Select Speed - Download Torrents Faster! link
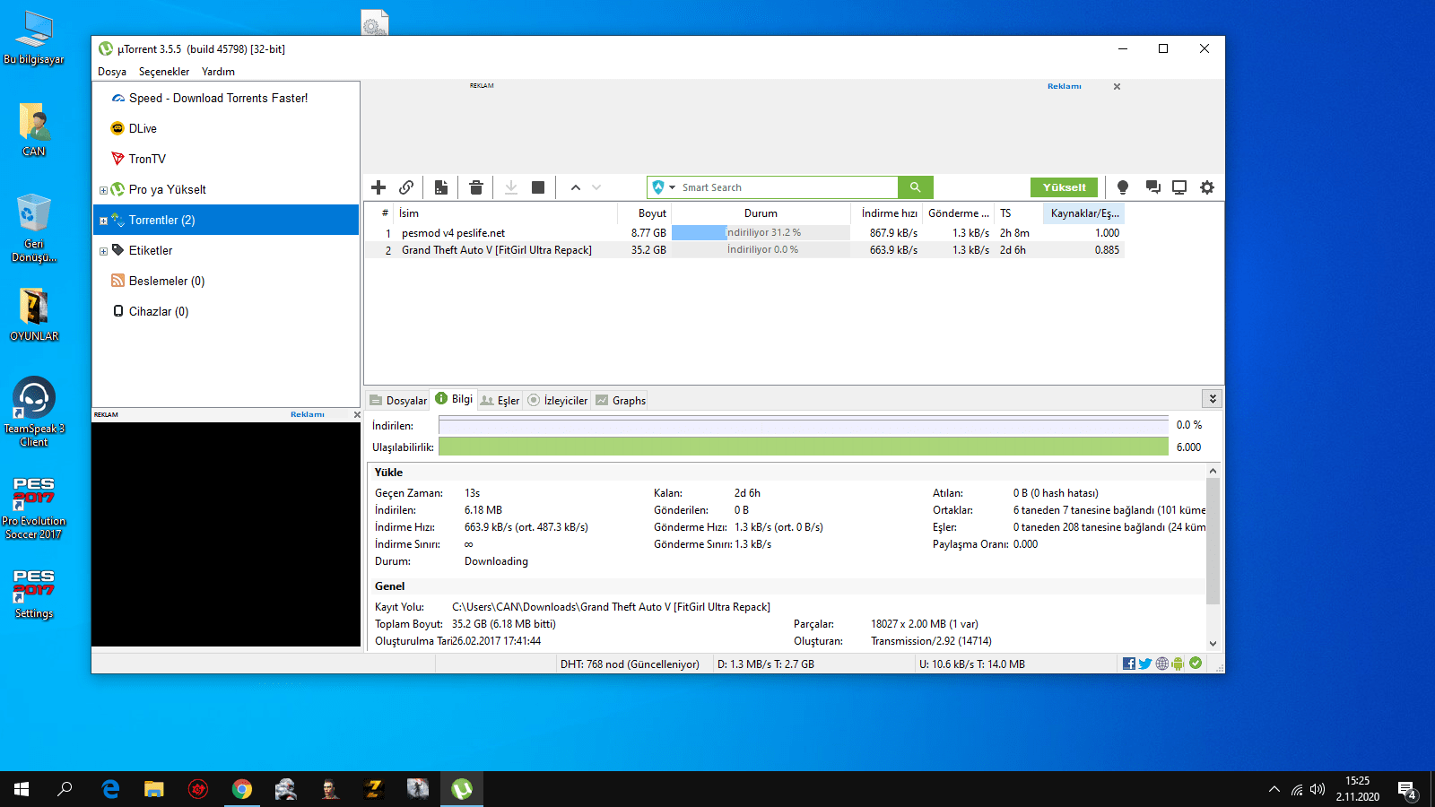1435x807 pixels. point(218,99)
